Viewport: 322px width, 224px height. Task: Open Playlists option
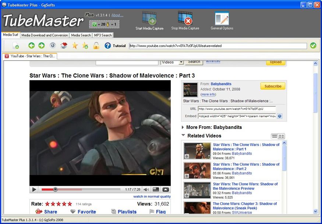coord(124,212)
